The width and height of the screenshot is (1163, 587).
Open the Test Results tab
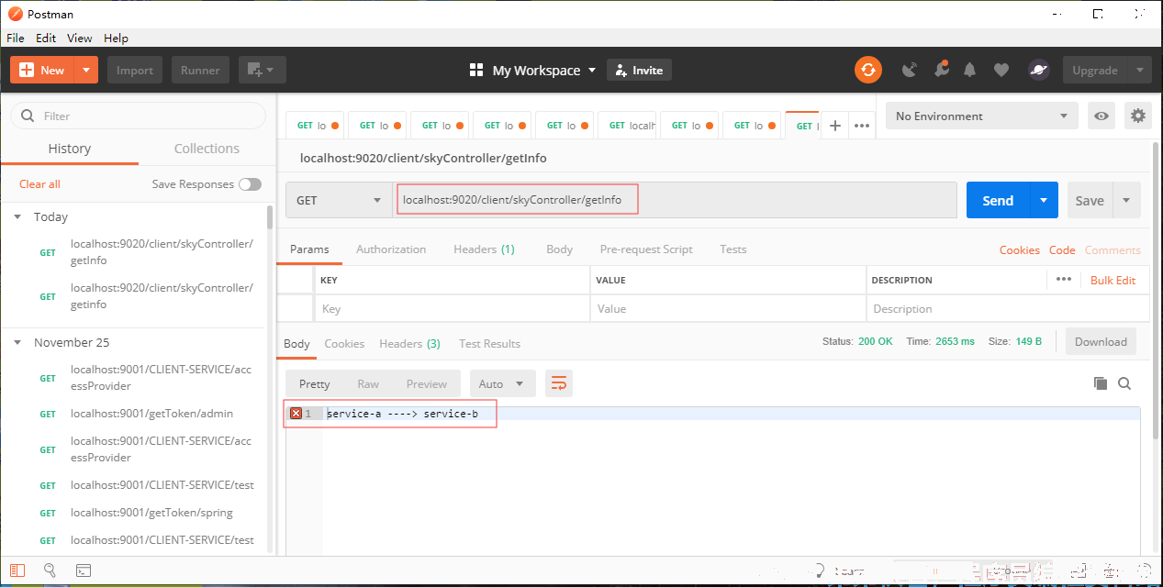[489, 344]
